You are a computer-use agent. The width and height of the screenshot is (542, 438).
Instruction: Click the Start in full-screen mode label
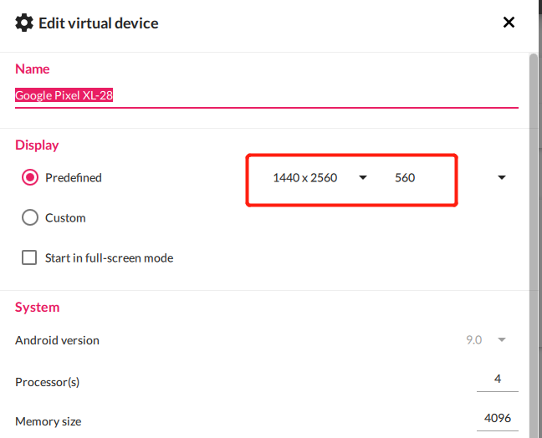[110, 258]
